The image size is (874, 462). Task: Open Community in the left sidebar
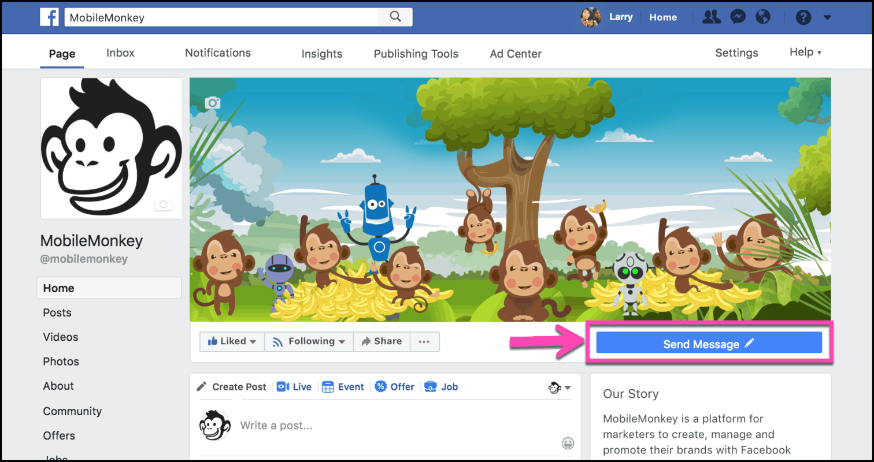tap(72, 411)
